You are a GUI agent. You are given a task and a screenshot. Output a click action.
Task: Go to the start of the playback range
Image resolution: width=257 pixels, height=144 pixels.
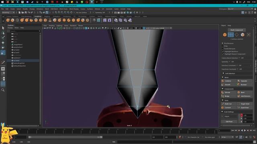coord(233,130)
